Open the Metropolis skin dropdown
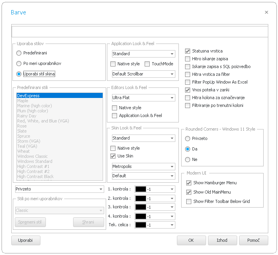This screenshot has width=278, height=255. (172, 167)
